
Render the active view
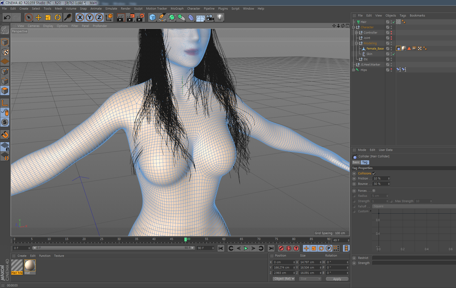(x=121, y=18)
